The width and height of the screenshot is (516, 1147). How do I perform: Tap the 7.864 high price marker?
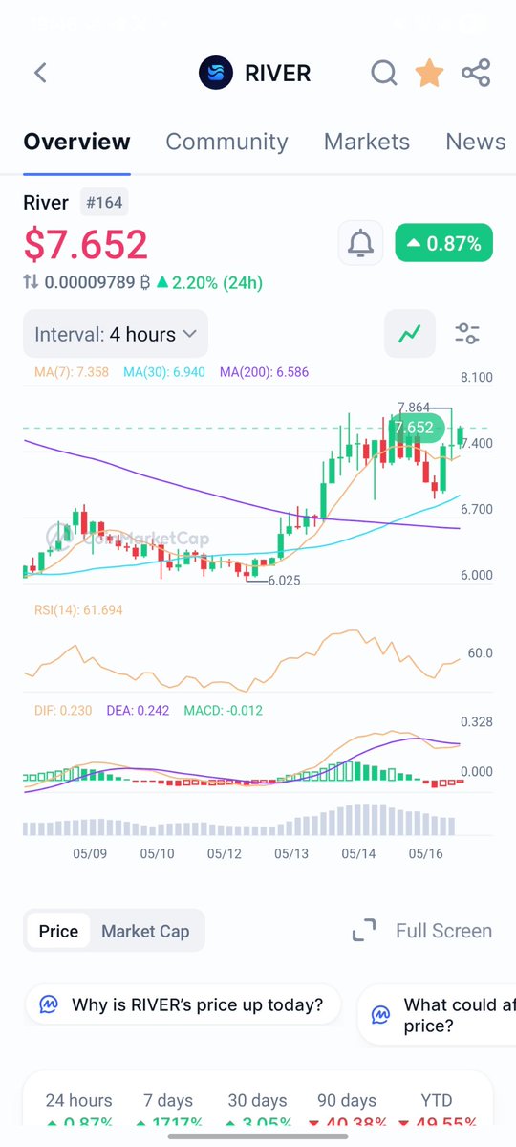[x=414, y=408]
